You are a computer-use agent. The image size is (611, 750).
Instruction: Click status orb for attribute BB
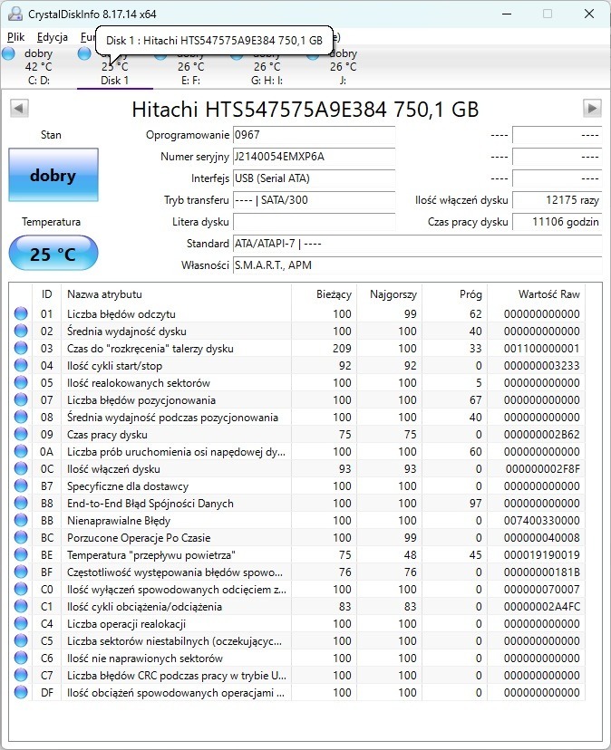21,521
